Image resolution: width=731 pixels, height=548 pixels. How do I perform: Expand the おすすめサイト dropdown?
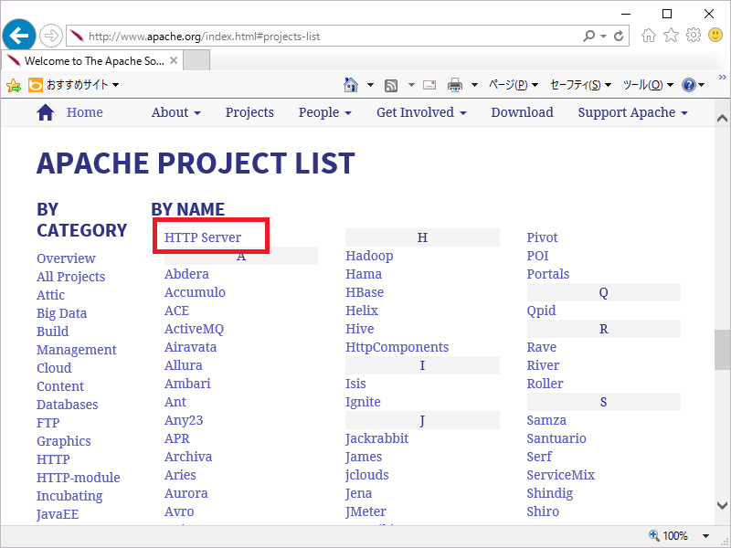116,85
